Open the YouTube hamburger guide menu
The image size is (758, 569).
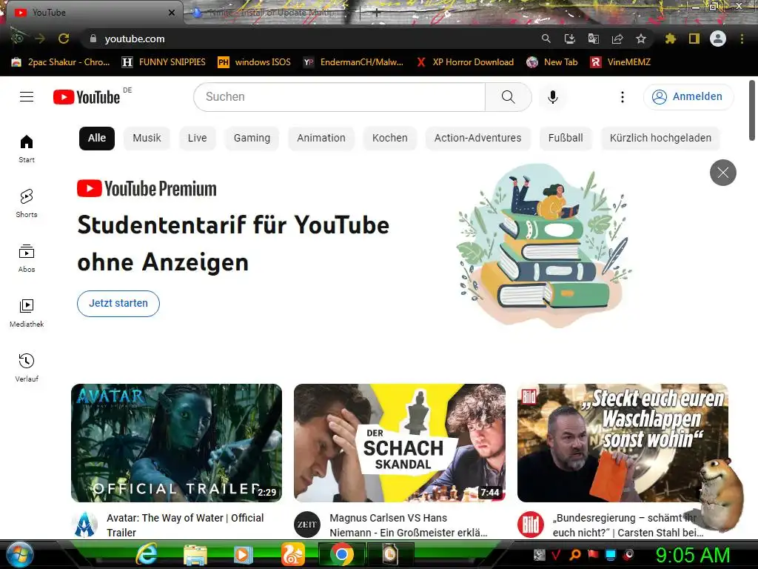[x=27, y=97]
